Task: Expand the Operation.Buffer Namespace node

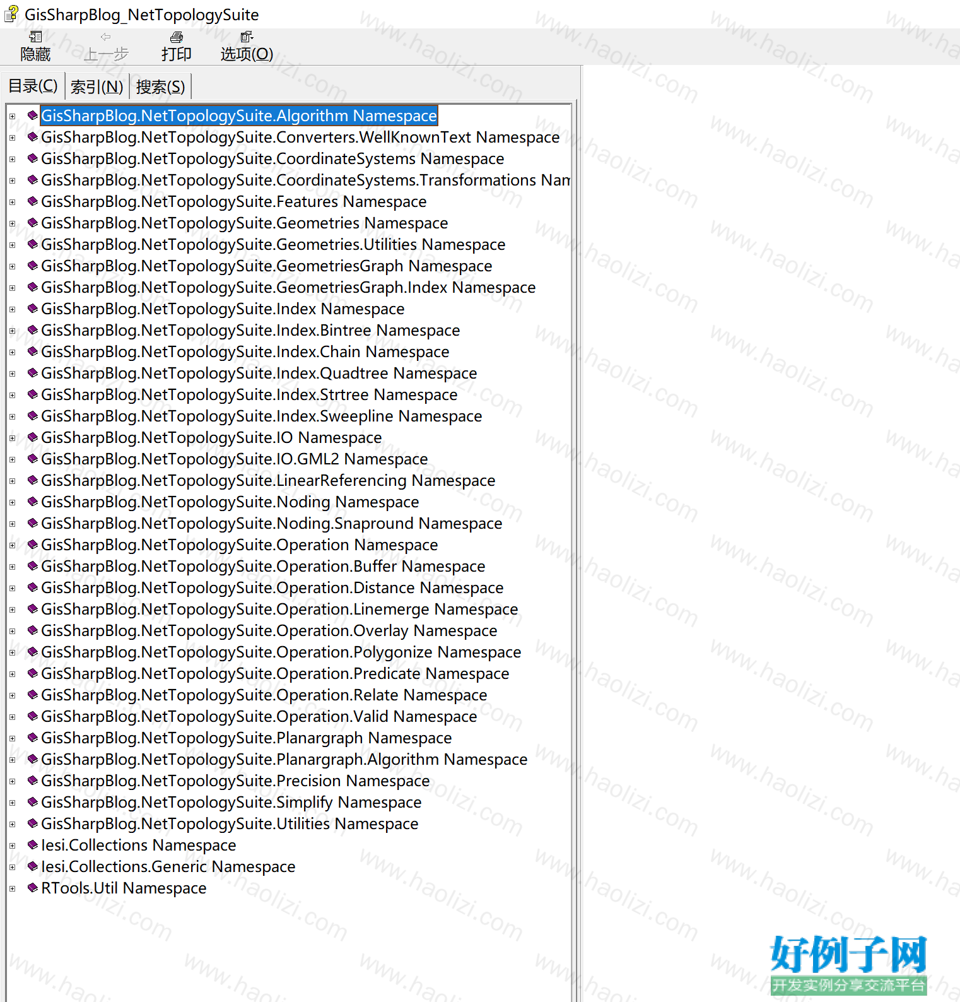Action: (12, 567)
